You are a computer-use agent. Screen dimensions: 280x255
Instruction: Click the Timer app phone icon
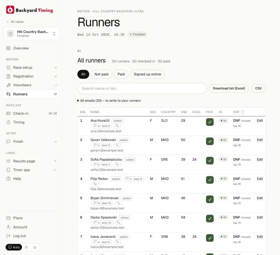[x=8, y=170]
